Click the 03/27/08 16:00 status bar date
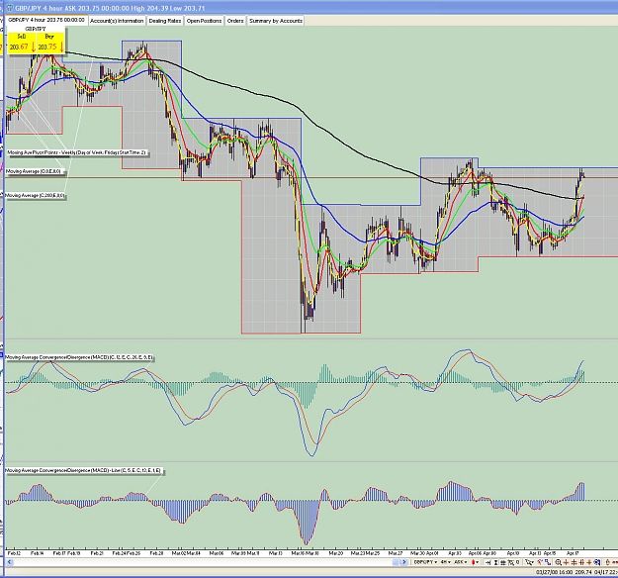 pos(554,572)
